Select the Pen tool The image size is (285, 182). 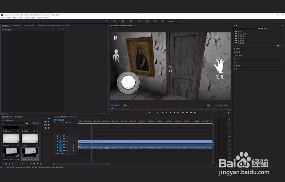(48, 125)
